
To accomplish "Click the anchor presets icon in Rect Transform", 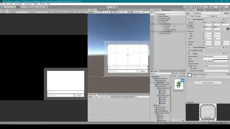I will (x=191, y=26).
